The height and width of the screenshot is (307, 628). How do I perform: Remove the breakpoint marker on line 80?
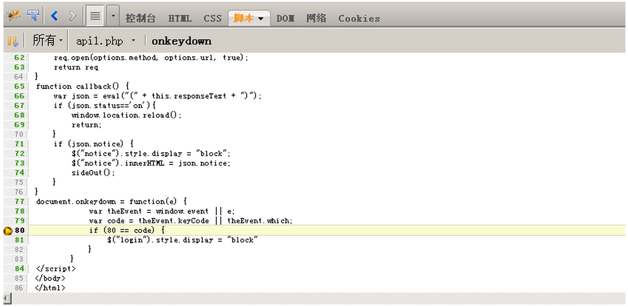[x=8, y=231]
